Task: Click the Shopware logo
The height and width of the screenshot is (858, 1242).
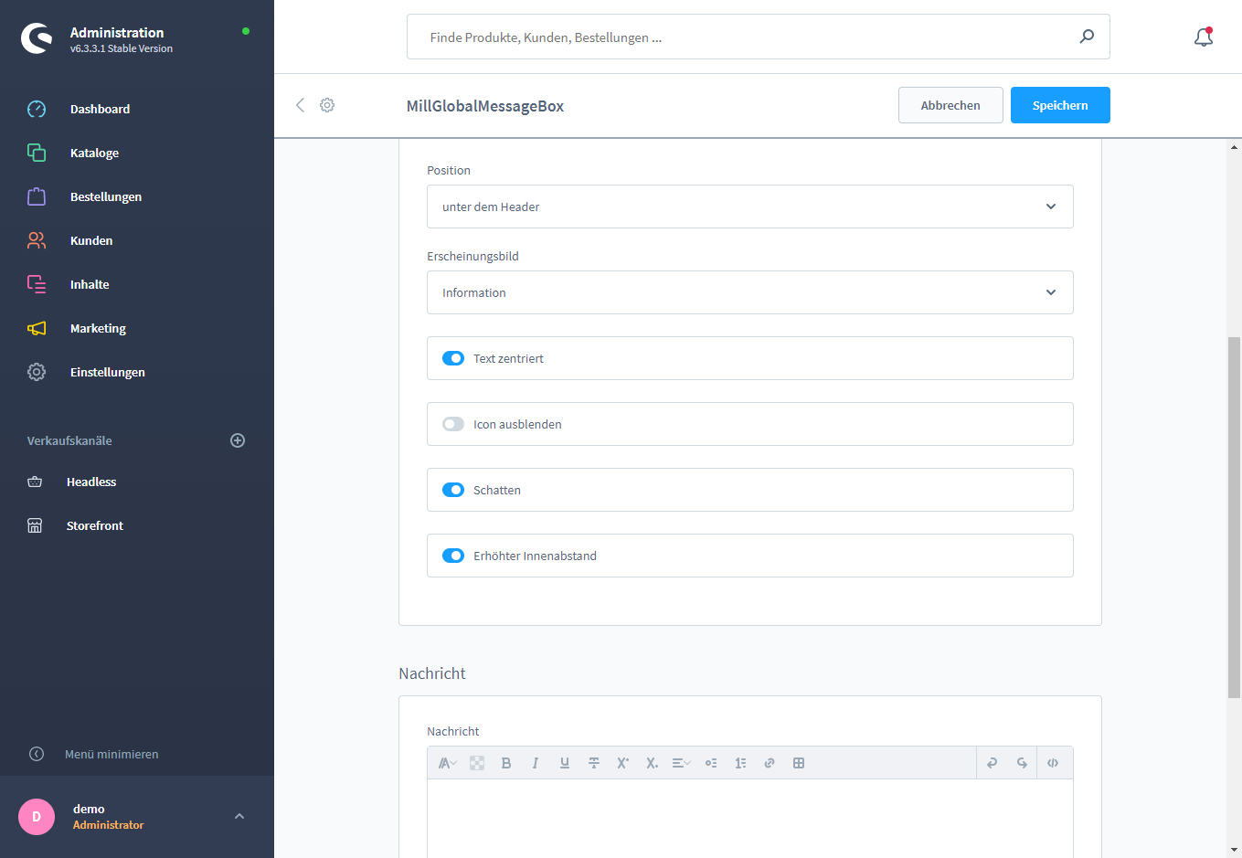Action: tap(37, 38)
